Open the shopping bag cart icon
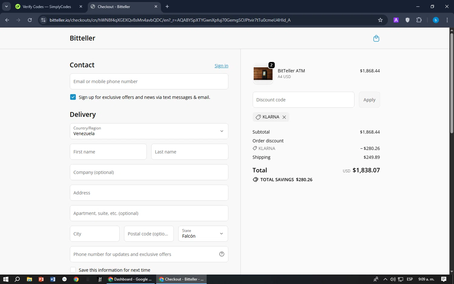The width and height of the screenshot is (454, 284). [376, 38]
